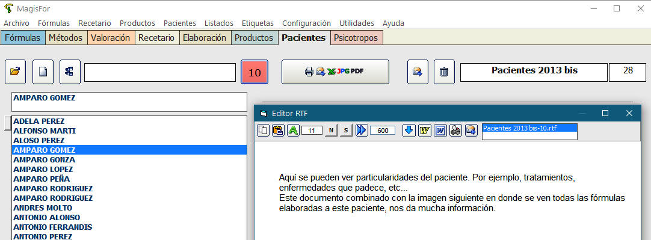Click the trash bin delete icon
651x240 pixels.
444,72
